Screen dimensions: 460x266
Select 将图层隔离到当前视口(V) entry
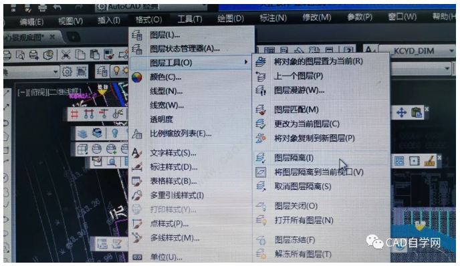[x=321, y=172]
